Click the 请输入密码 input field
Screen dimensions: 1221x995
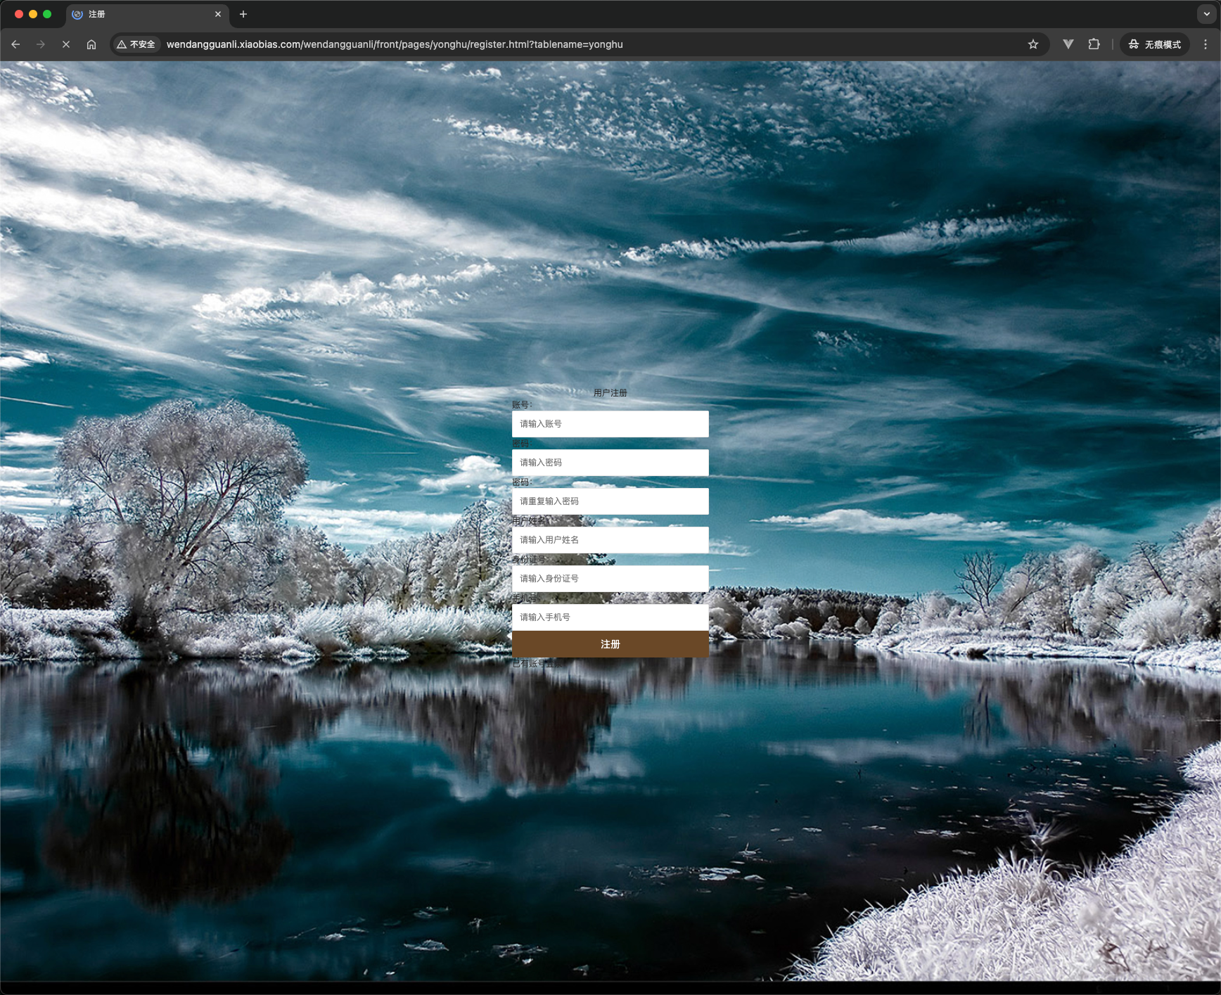(610, 463)
